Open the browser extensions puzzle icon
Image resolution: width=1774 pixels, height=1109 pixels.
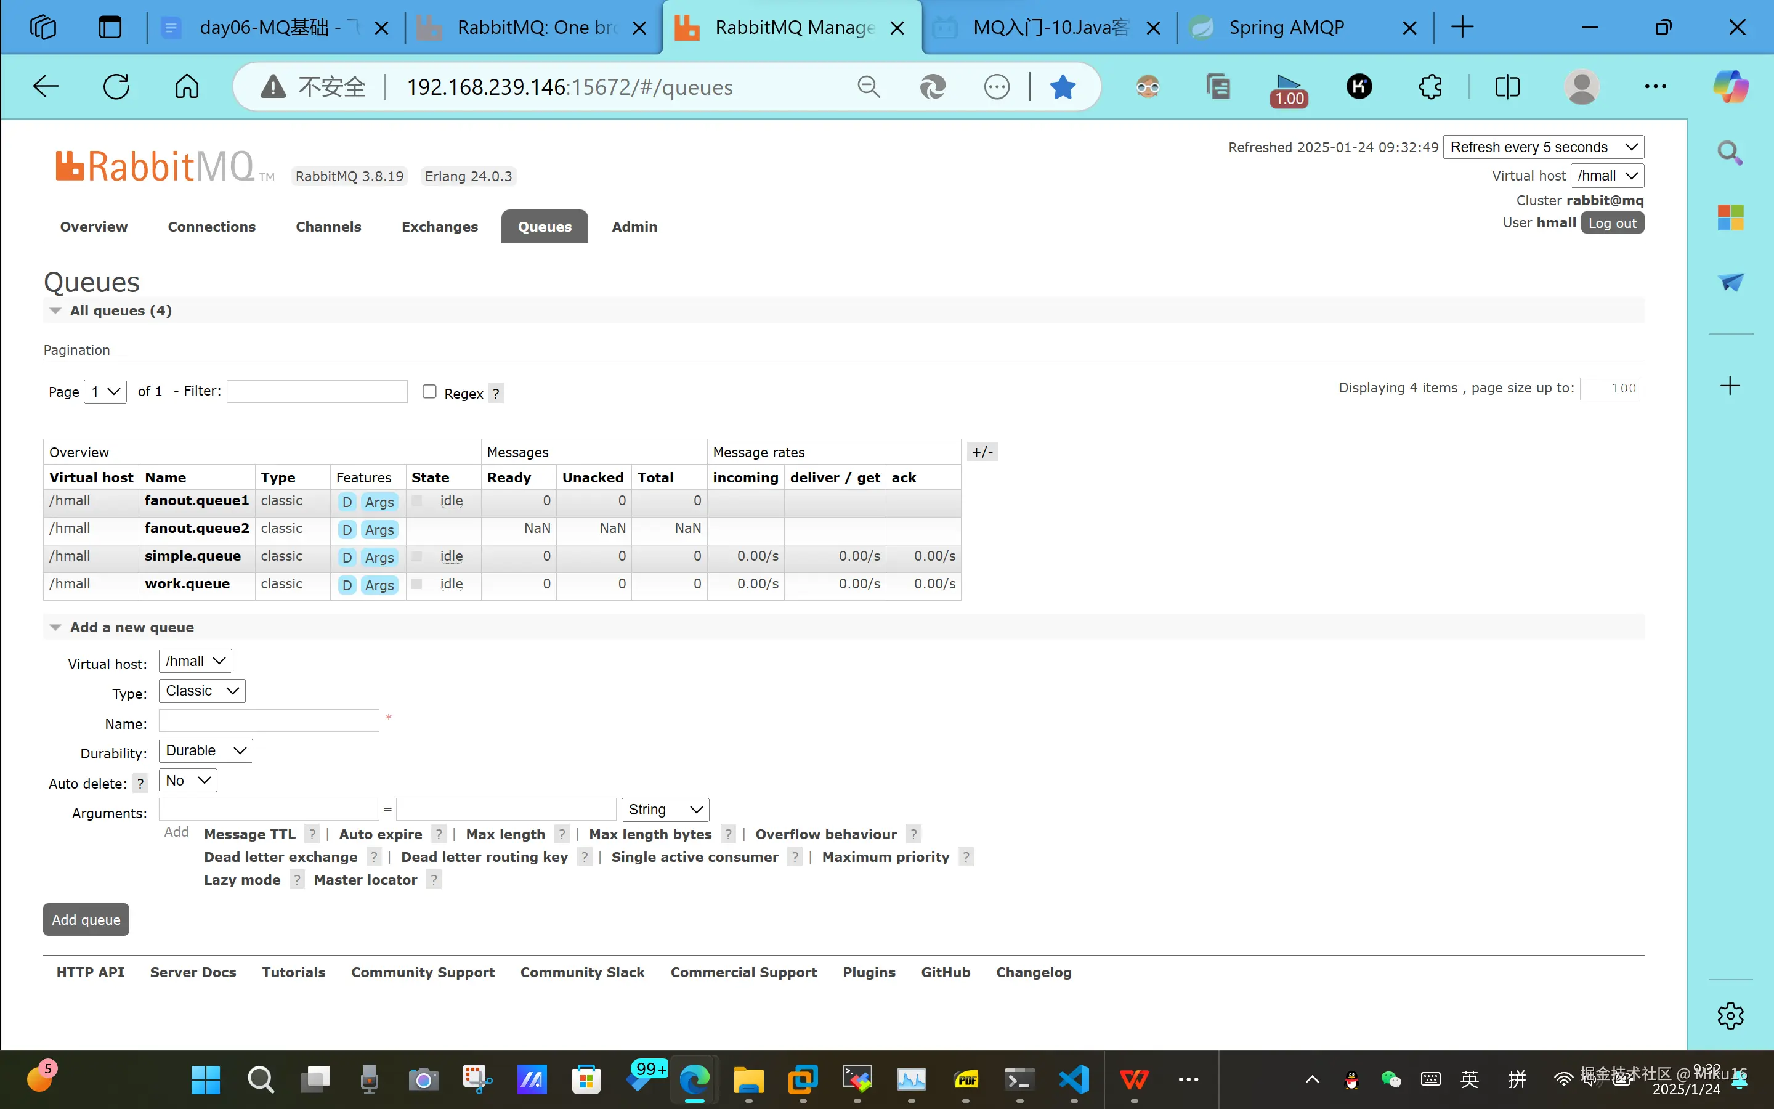1430,86
